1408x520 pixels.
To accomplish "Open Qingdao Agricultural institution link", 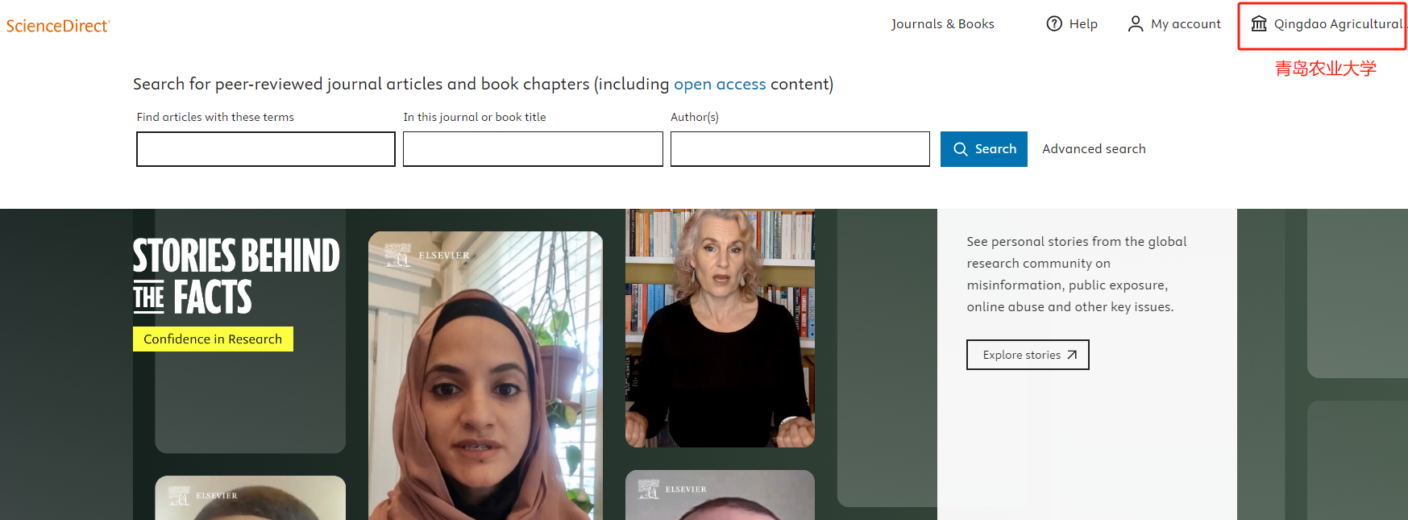I will [x=1327, y=24].
